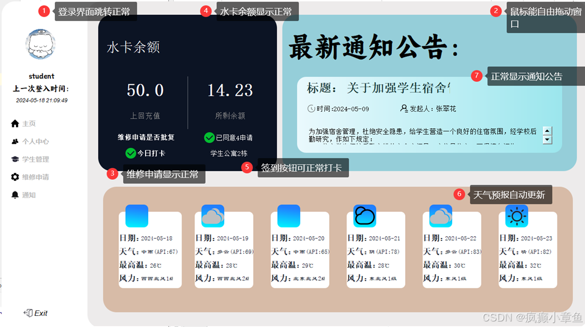Select 学生管理 from the sidebar menu
This screenshot has height=327, width=585.
(35, 159)
